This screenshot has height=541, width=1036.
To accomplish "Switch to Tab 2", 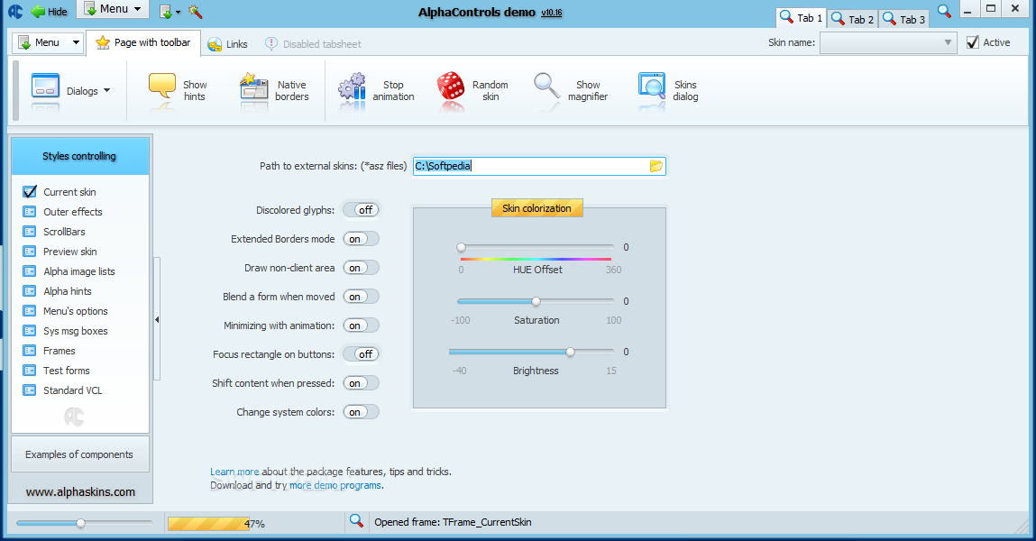I will [852, 19].
